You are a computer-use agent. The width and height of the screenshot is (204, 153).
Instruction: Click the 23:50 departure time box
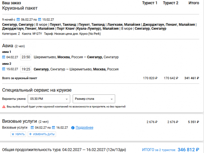(26, 57)
